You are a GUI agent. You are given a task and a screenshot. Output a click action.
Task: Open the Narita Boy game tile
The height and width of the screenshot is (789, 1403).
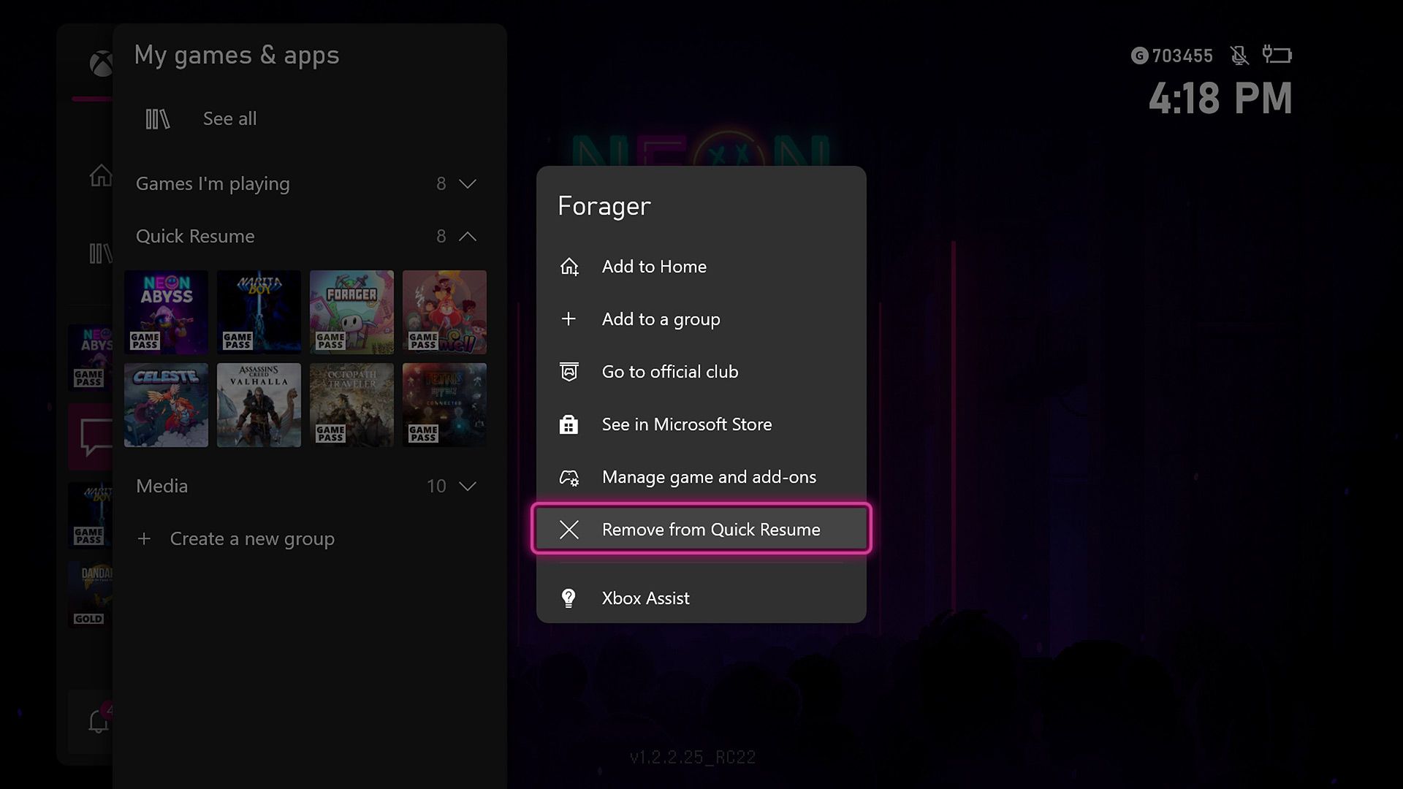coord(259,312)
